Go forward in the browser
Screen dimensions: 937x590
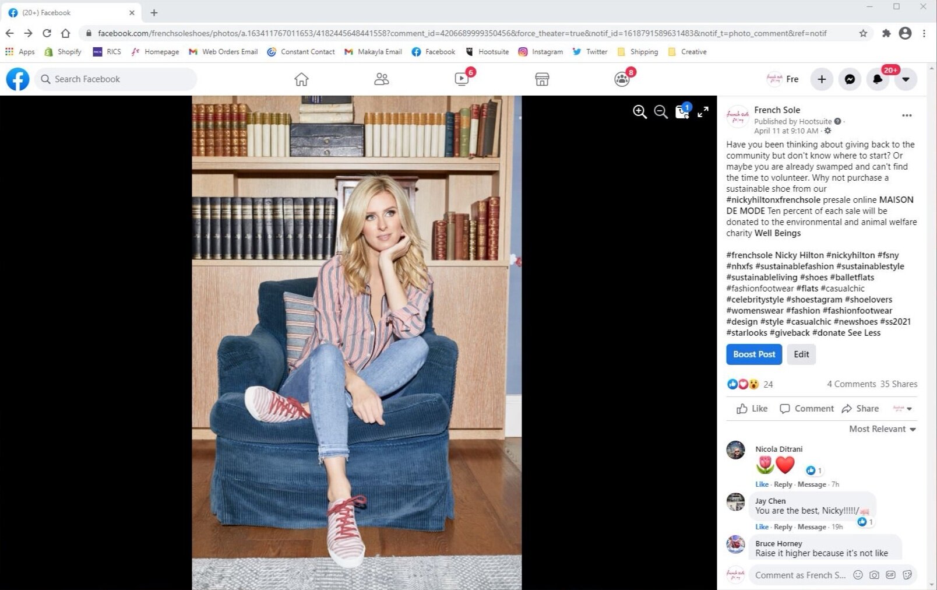click(x=28, y=33)
